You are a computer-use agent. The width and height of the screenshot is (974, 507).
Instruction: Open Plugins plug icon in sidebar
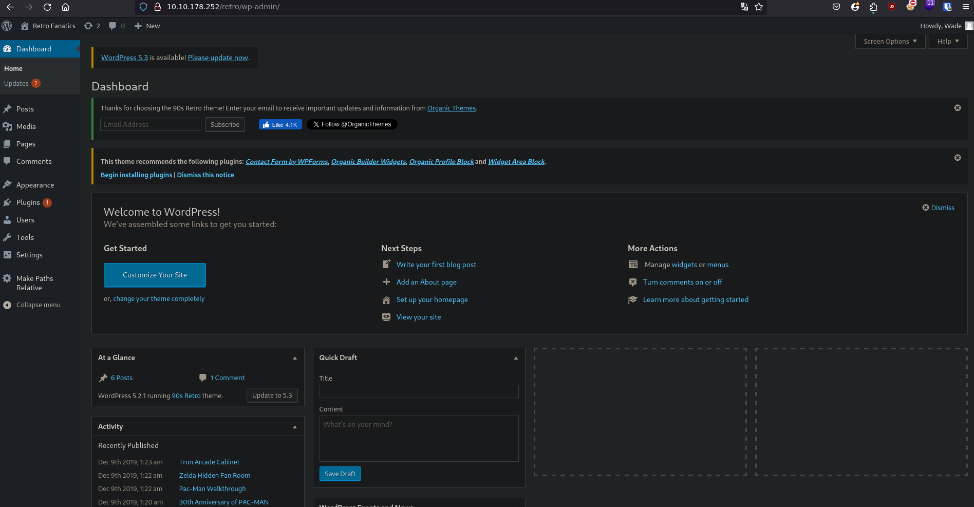[7, 202]
